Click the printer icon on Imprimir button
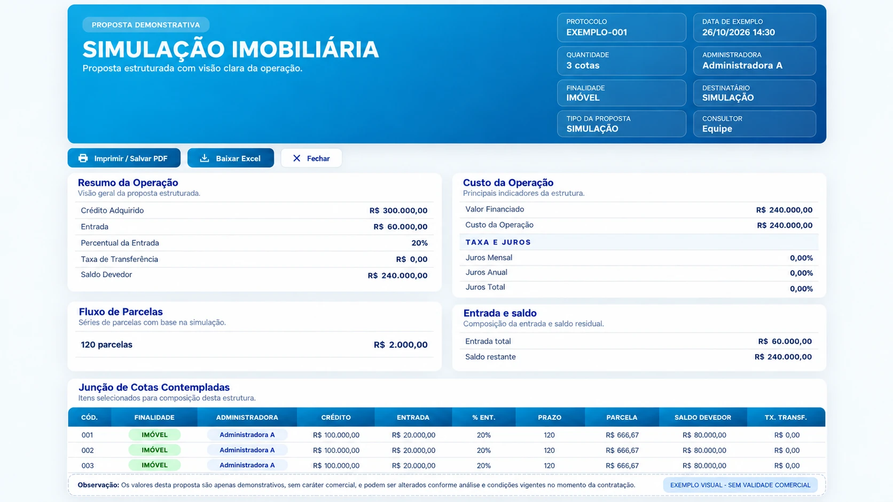893x502 pixels. pos(83,158)
